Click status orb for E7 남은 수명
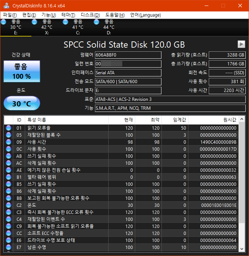 pyautogui.click(x=8, y=247)
